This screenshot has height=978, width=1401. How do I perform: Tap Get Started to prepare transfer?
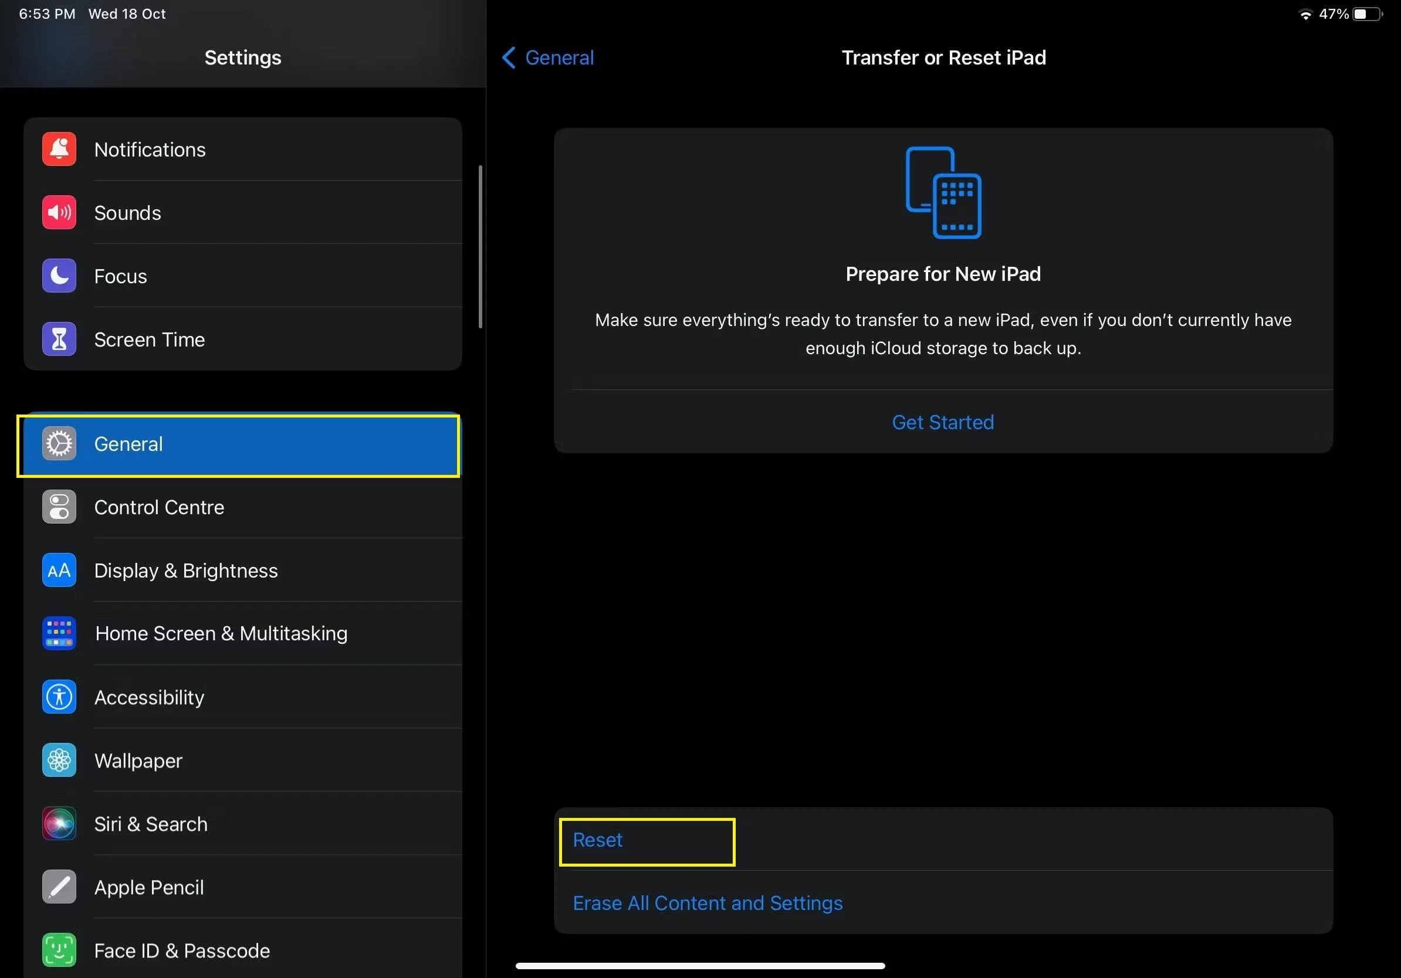pyautogui.click(x=943, y=423)
